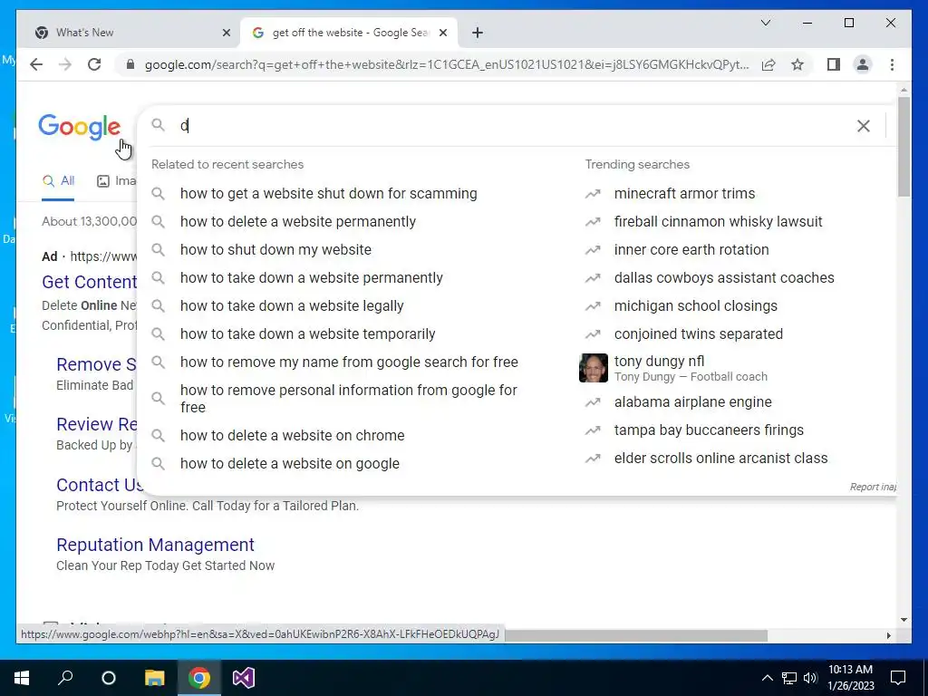
Task: Choose 'how to remove my name from google search'
Action: tap(349, 362)
